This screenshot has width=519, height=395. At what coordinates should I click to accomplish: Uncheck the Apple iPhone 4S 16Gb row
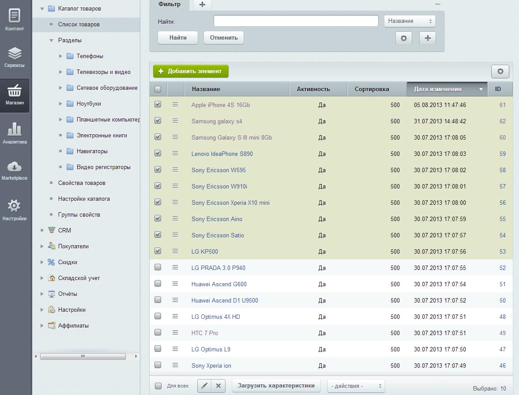click(x=158, y=104)
